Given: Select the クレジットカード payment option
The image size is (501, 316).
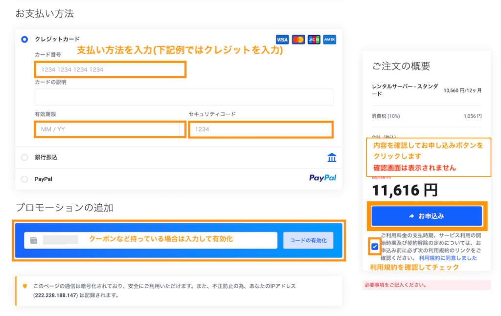Looking at the screenshot, I should (24, 39).
